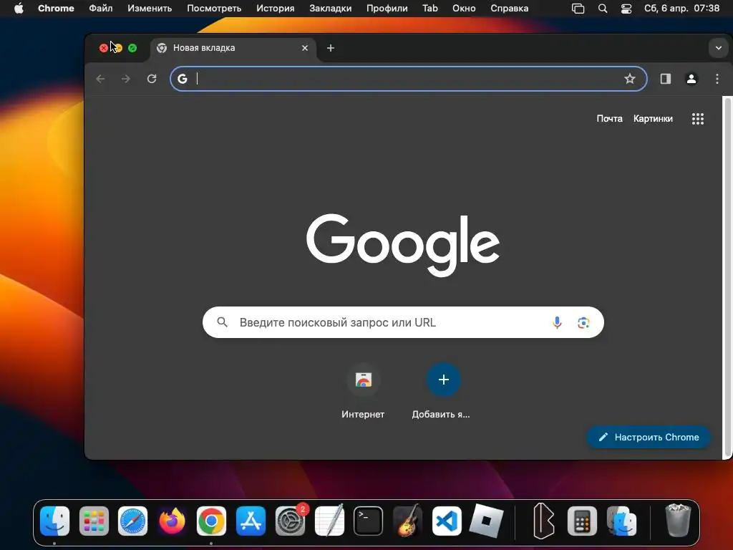The height and width of the screenshot is (550, 733).
Task: Open the Chrome application menu
Action: 56,9
